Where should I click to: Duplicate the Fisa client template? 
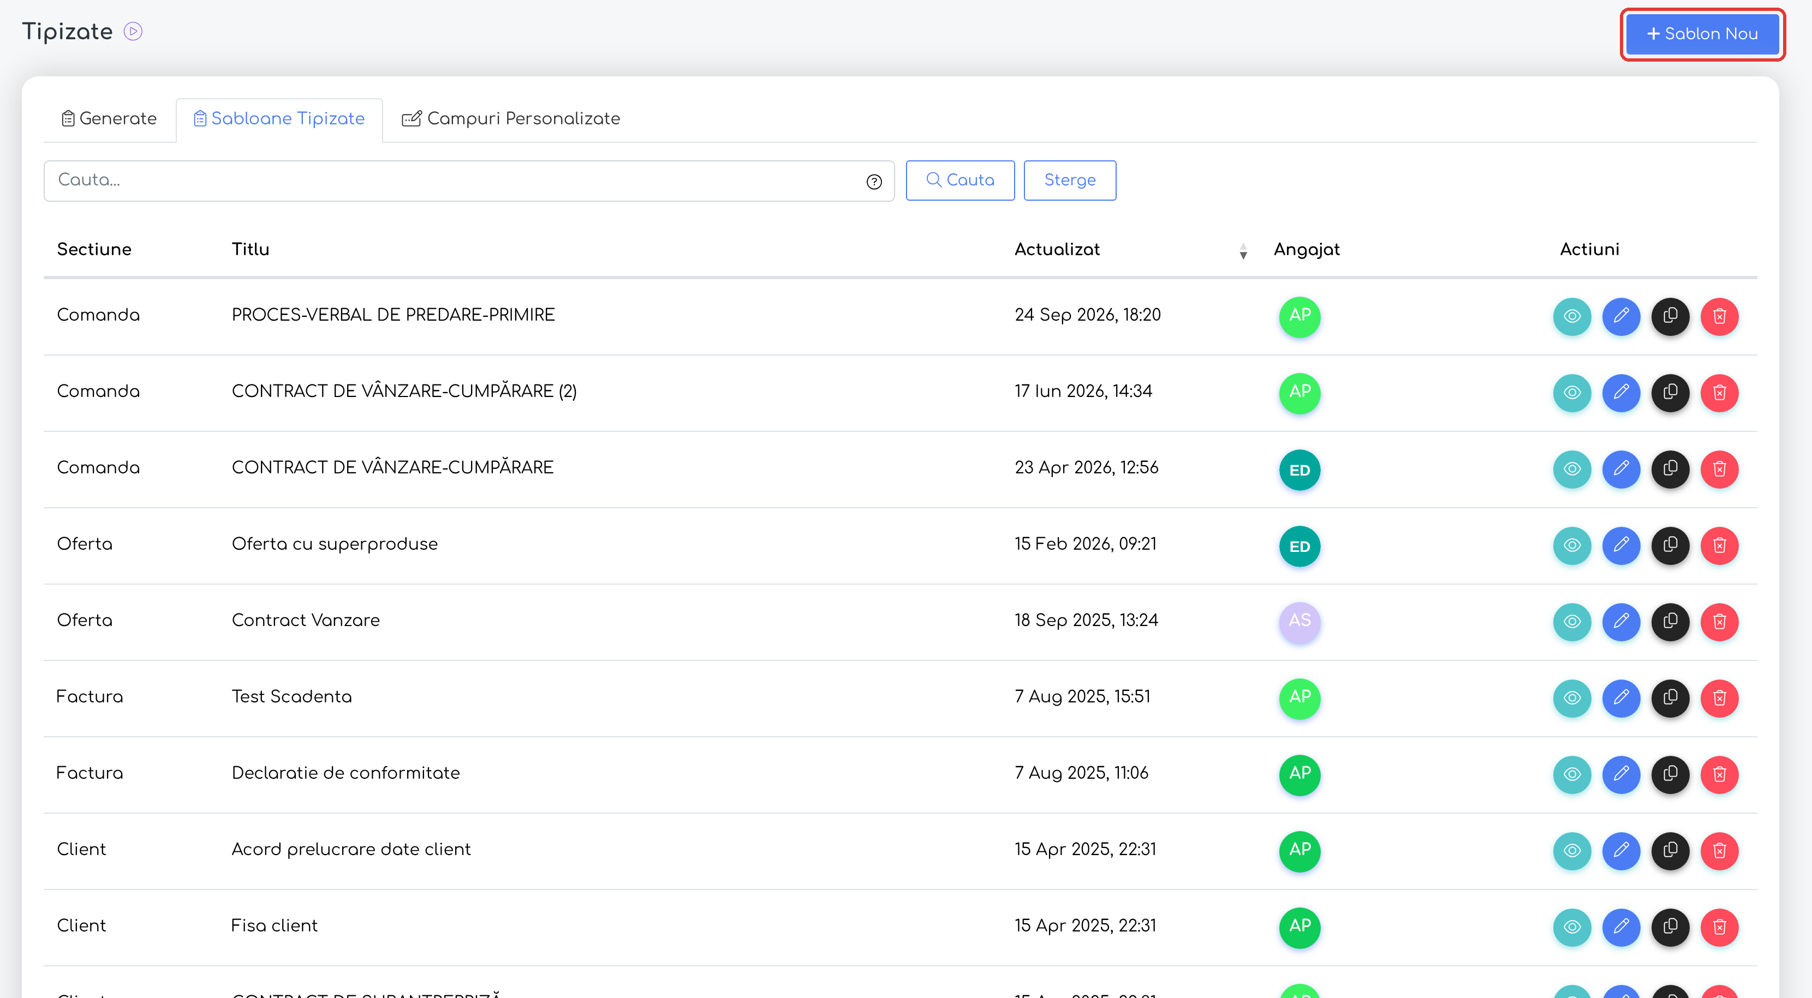1670,928
